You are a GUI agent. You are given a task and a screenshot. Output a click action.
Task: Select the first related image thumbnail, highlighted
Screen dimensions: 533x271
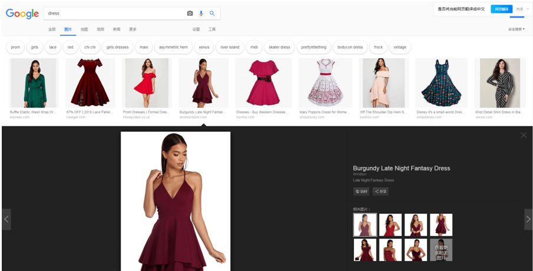click(x=365, y=225)
